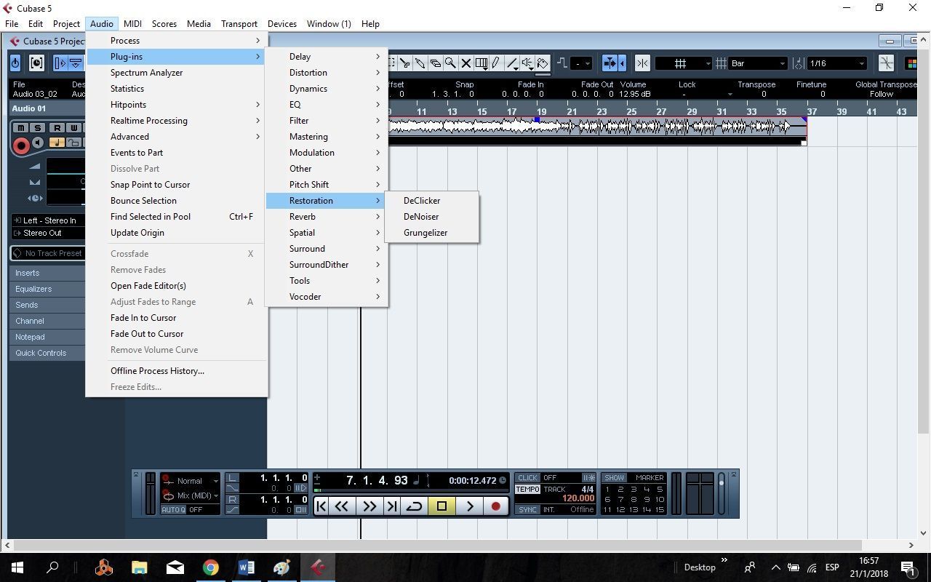Image resolution: width=931 pixels, height=582 pixels.
Task: Click Spectrum Analyzer in Audio menu
Action: (x=177, y=73)
